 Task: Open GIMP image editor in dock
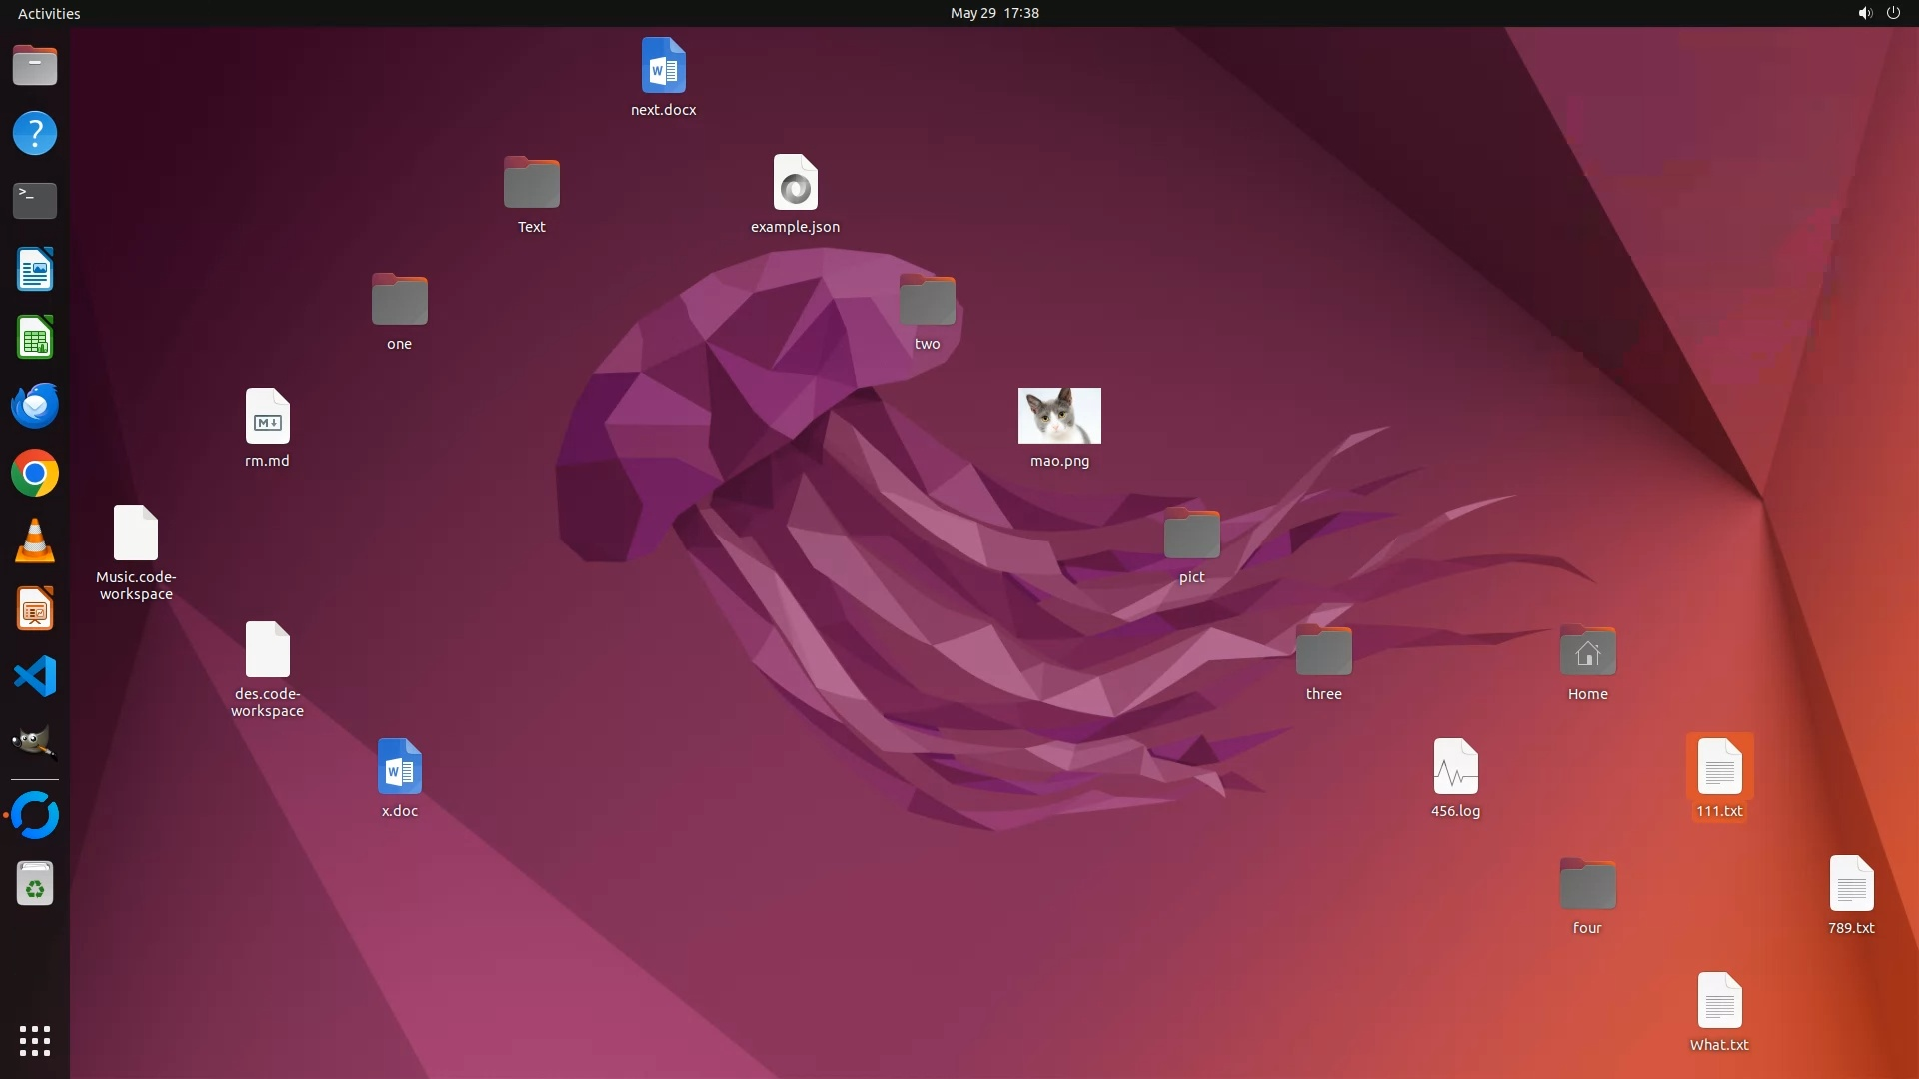35,743
